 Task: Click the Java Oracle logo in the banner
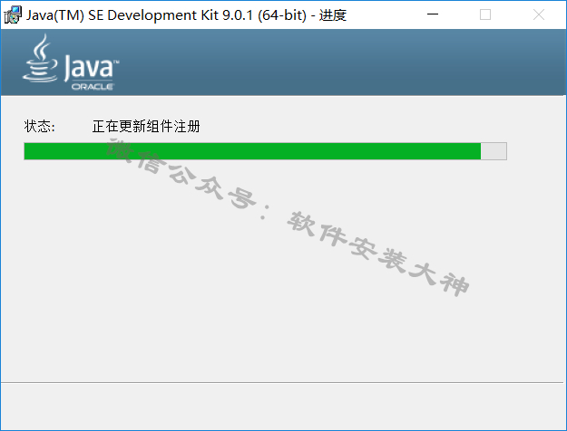point(71,62)
